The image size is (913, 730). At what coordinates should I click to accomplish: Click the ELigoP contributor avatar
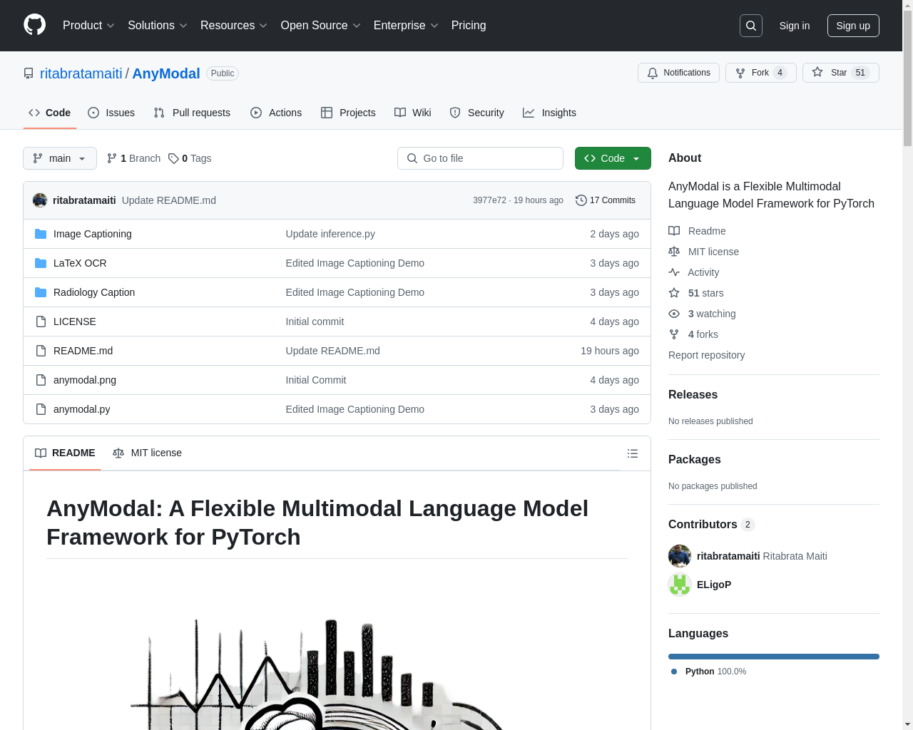[680, 585]
